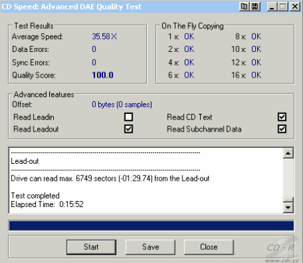Minimize the DAE Quality Test window
The height and width of the screenshot is (263, 303).
272,7
